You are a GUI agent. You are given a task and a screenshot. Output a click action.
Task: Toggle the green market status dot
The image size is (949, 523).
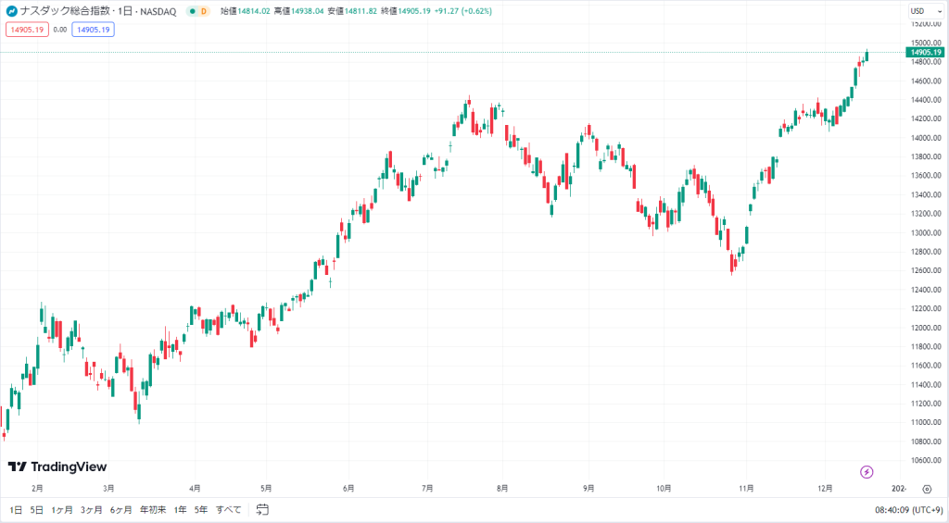[x=193, y=11]
